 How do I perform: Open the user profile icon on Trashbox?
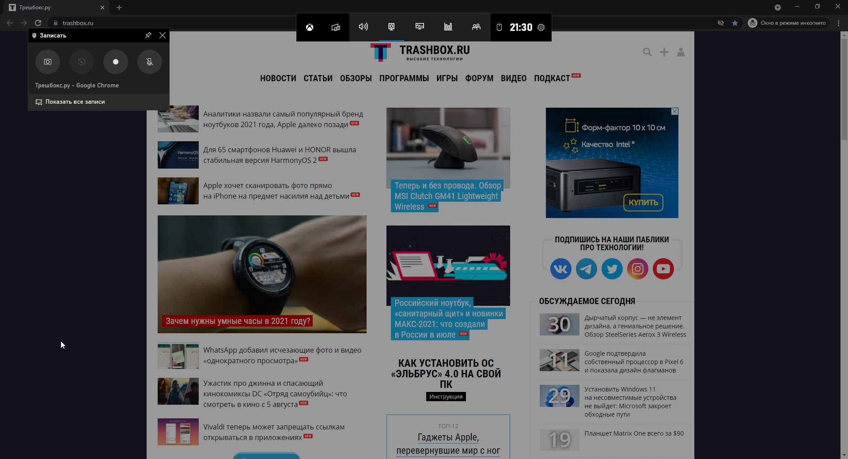tap(681, 52)
